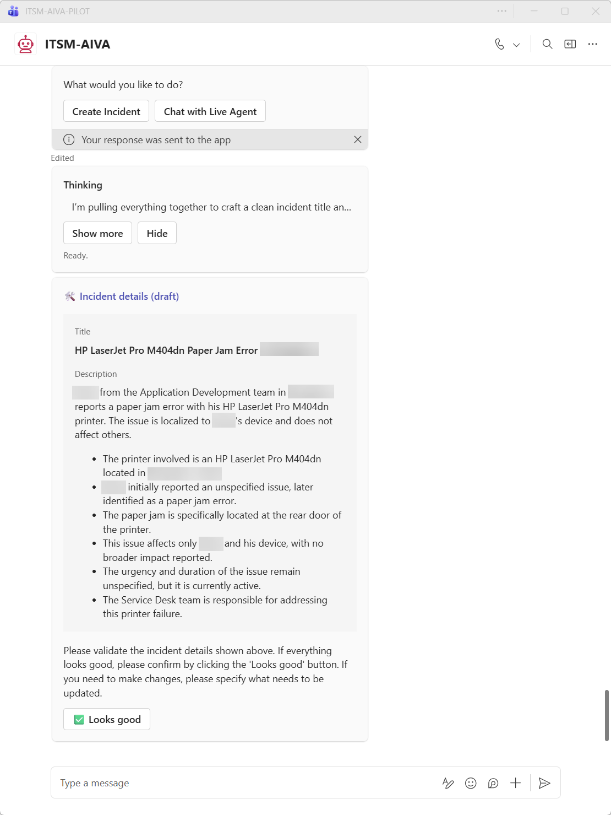The width and height of the screenshot is (611, 815).
Task: Click the loop/chat bubble compose icon
Action: (x=493, y=783)
